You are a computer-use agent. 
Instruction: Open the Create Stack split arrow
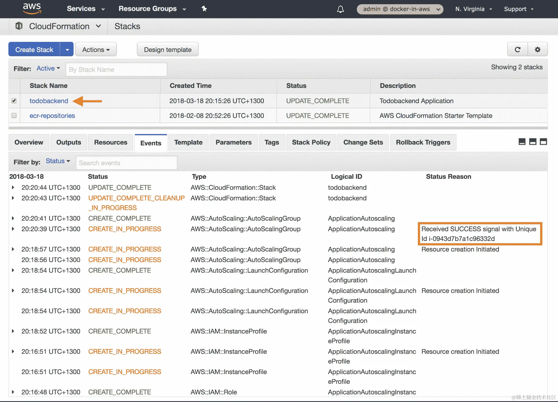[67, 49]
